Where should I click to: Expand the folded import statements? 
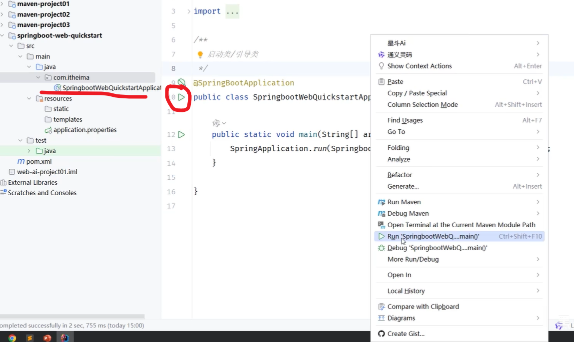[x=232, y=10]
